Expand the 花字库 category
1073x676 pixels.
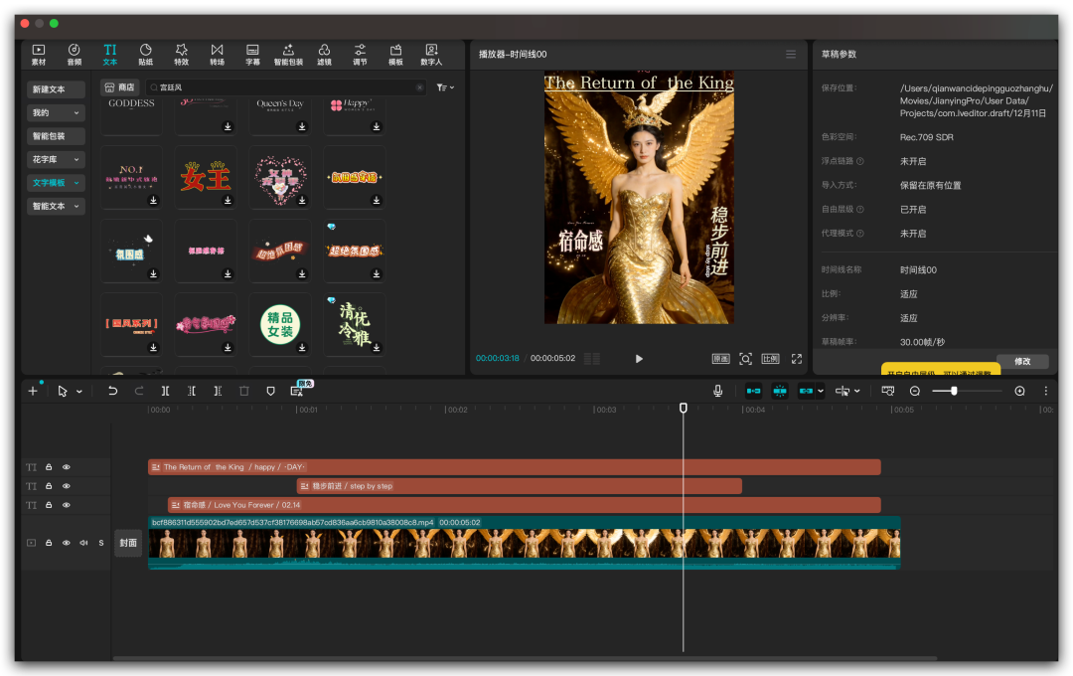coord(56,159)
